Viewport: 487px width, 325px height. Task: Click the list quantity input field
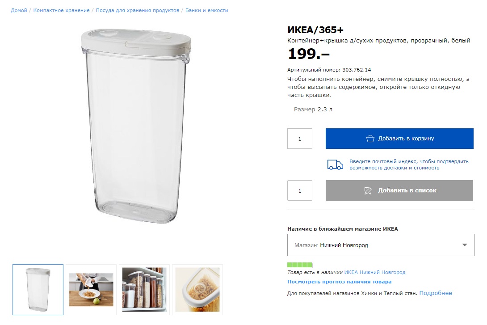(300, 190)
